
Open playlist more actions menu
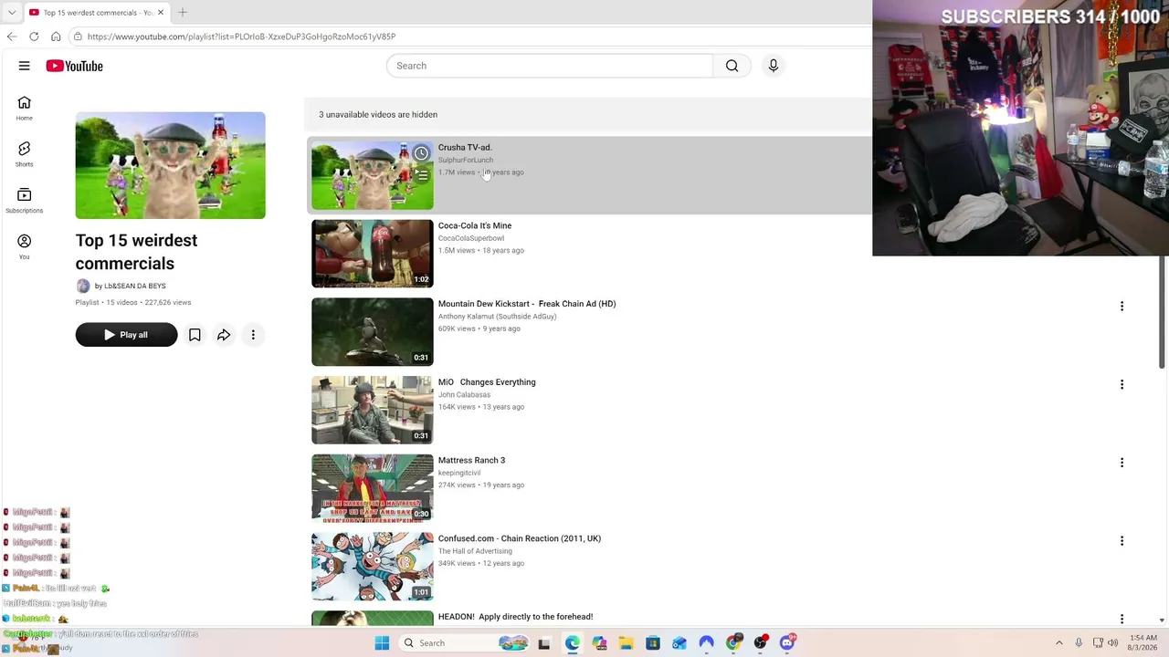(253, 335)
